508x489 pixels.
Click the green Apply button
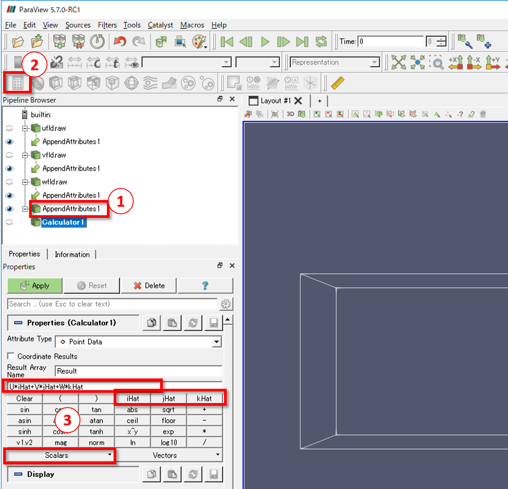[x=35, y=285]
